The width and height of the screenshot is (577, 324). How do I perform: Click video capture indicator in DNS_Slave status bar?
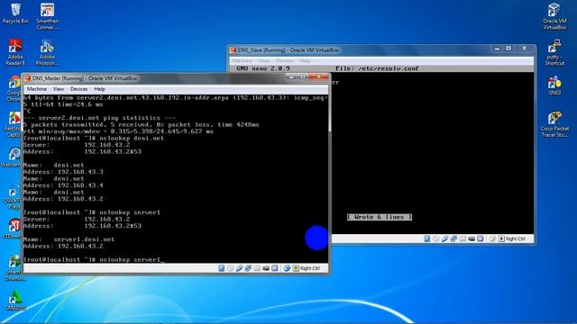[471, 238]
